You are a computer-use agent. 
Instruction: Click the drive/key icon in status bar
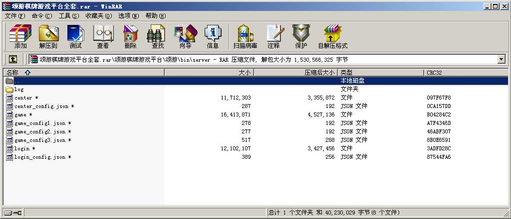tap(12, 213)
